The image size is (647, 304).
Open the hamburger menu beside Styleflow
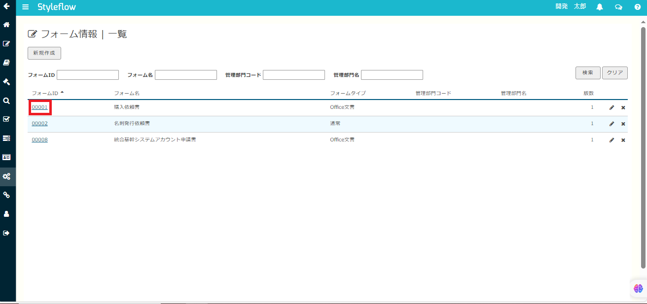pos(26,7)
